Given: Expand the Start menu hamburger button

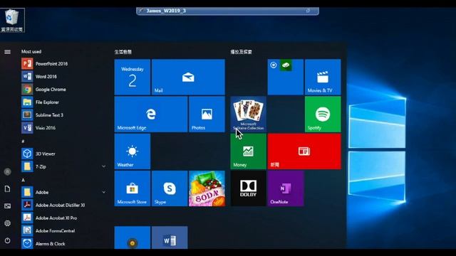Looking at the screenshot, I should (x=8, y=52).
